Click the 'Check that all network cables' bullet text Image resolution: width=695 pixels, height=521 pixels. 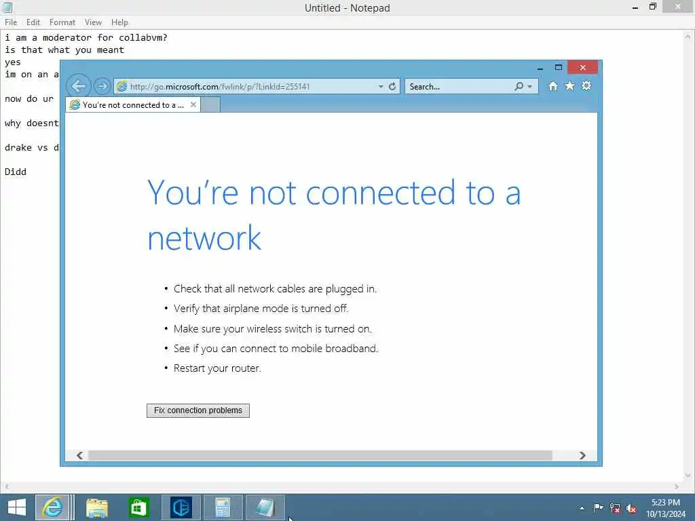(x=275, y=289)
